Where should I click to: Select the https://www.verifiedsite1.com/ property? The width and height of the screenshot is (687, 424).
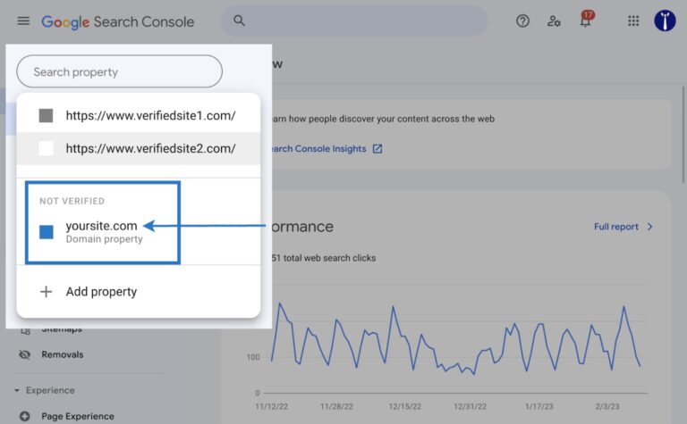pos(150,115)
